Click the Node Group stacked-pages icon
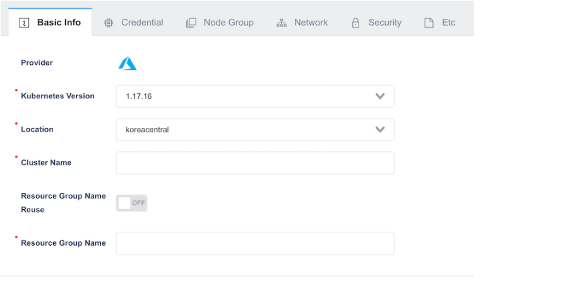The height and width of the screenshot is (298, 565). point(191,23)
